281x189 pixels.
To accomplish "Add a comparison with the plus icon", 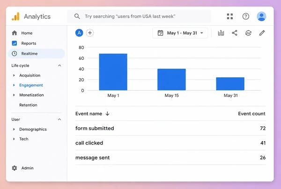I will [90, 33].
